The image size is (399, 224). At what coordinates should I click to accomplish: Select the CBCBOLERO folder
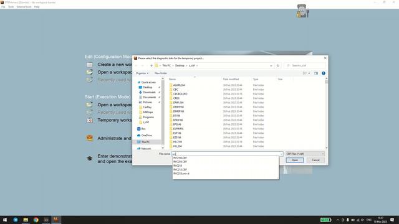pyautogui.click(x=180, y=94)
